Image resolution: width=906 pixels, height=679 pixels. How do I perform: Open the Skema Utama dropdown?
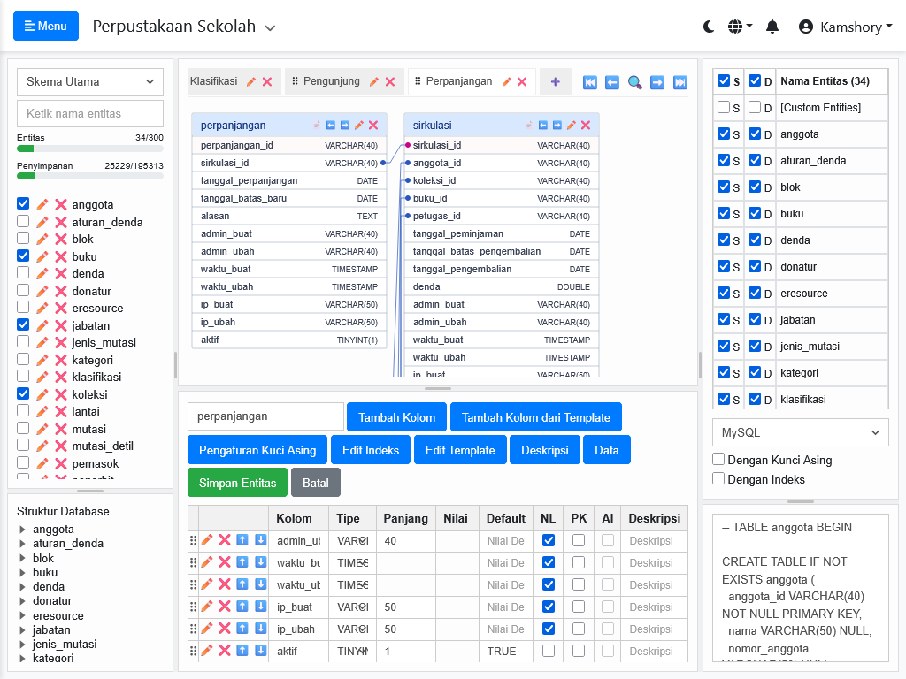pos(90,82)
